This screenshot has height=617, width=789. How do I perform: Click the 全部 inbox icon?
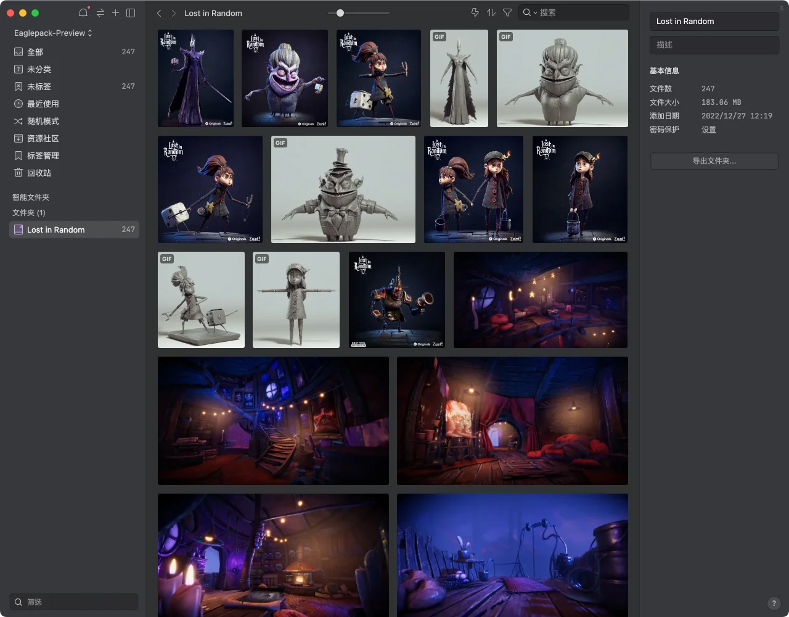(x=18, y=52)
